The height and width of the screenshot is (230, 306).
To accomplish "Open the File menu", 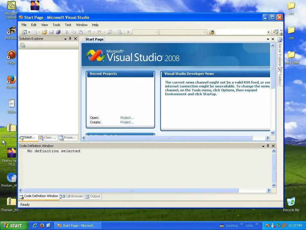I will point(24,25).
